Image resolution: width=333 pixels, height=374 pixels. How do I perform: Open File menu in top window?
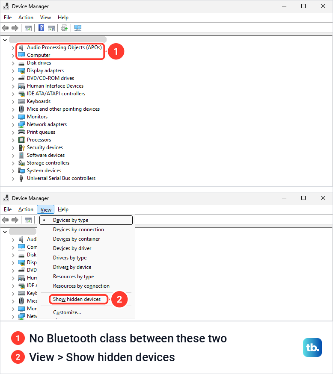(x=8, y=18)
